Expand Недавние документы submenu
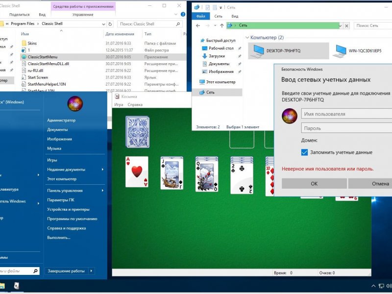392x294 pixels. [102, 170]
